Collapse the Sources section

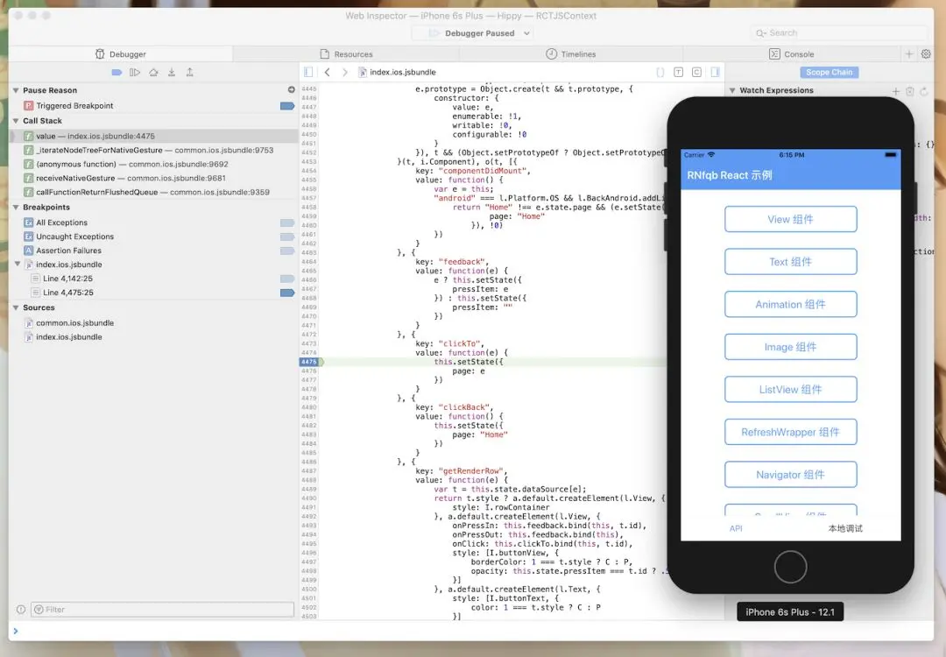pyautogui.click(x=16, y=307)
